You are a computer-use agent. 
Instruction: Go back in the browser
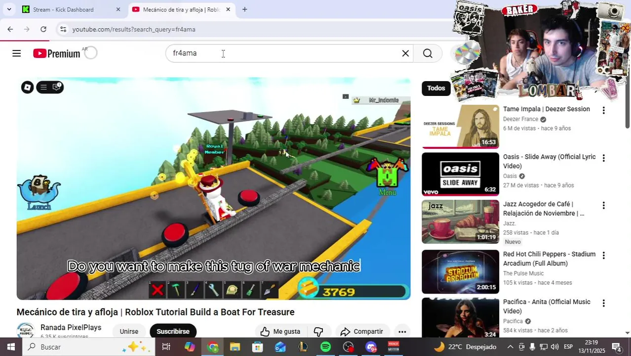point(10,29)
